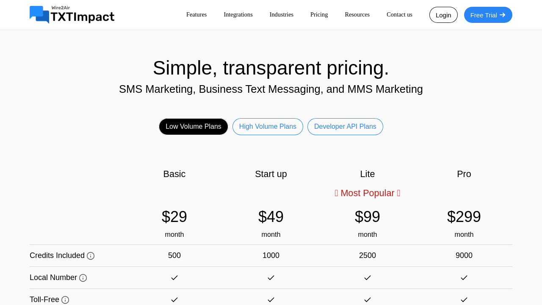The image size is (542, 305).
Task: Click the Basic plan Local Number checkmark
Action: tap(174, 277)
